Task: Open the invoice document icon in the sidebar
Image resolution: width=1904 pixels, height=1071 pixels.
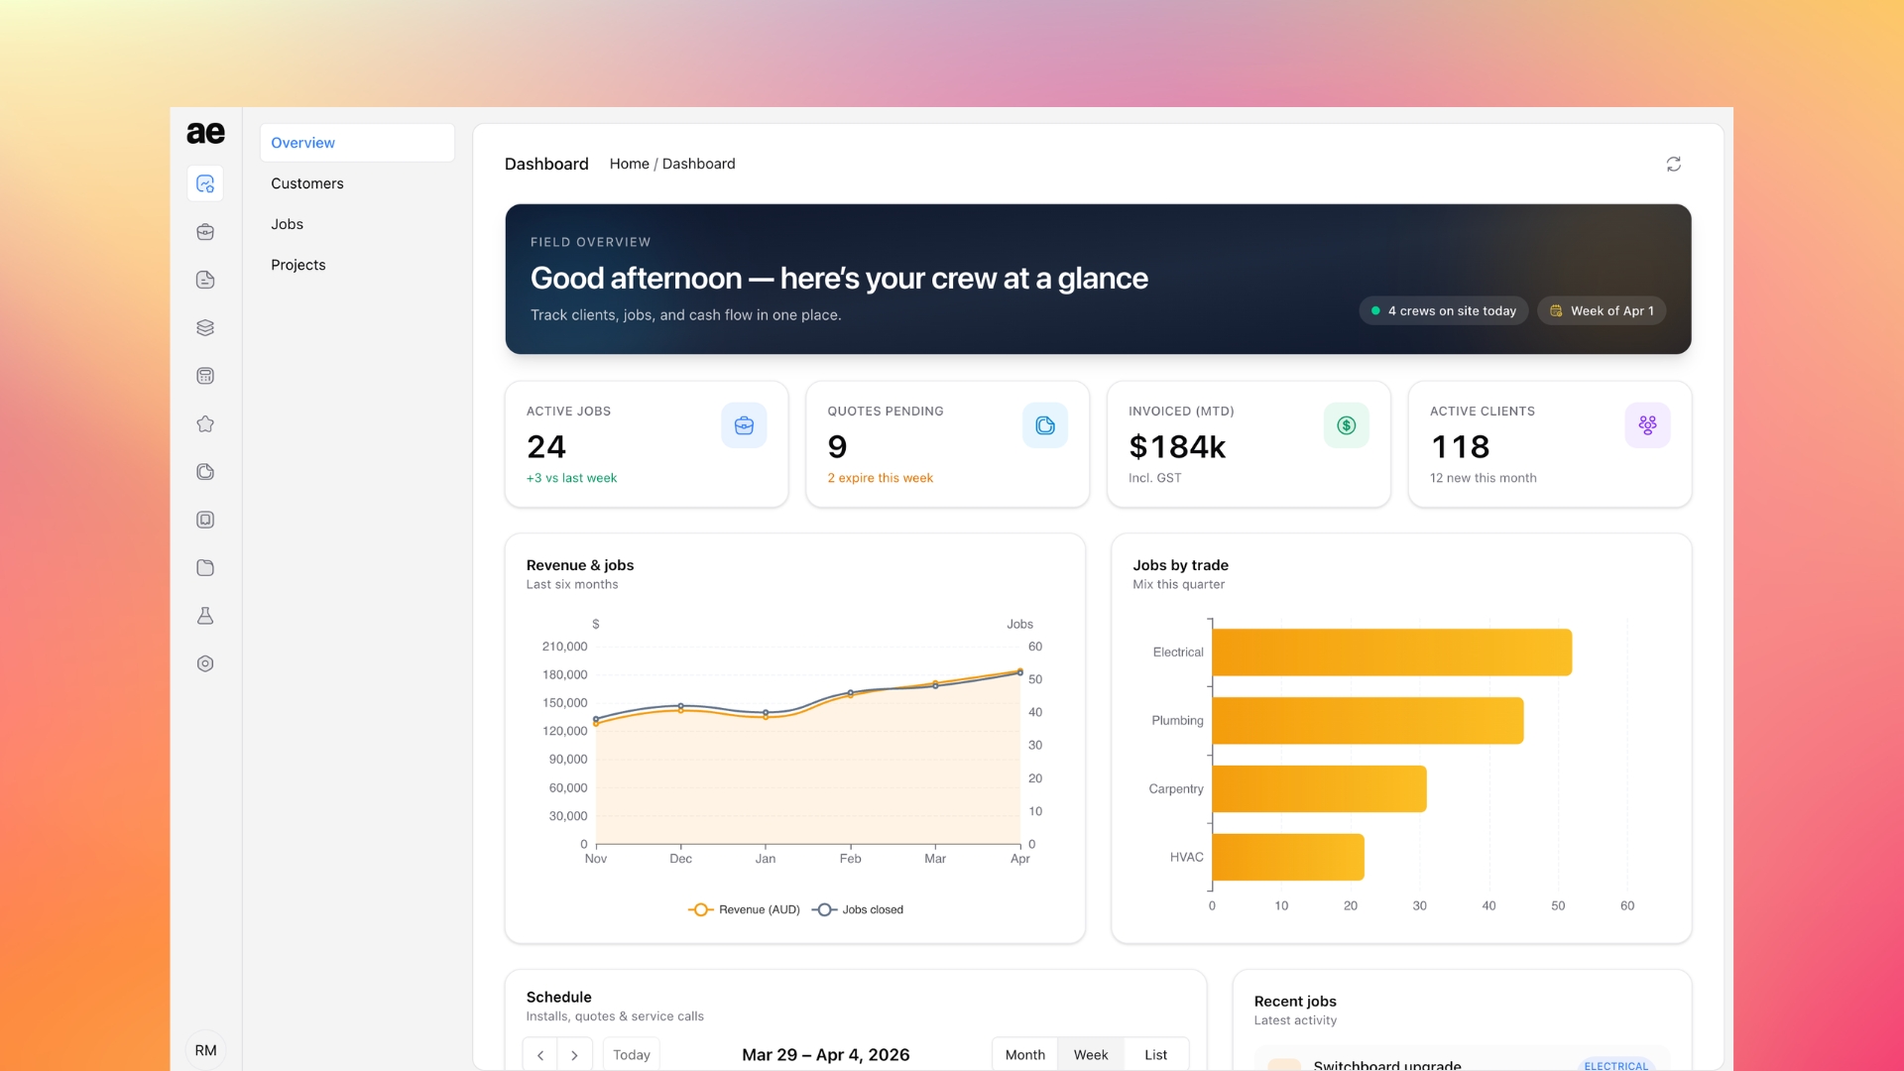Action: point(205,280)
